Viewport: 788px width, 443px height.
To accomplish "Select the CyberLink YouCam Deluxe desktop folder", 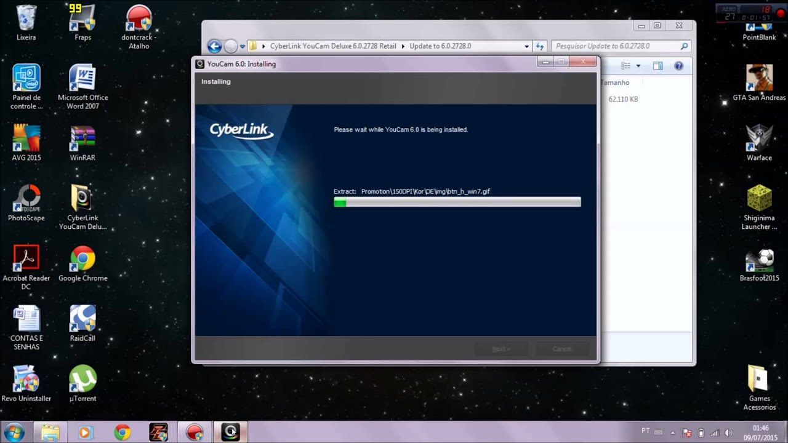I will coord(82,207).
